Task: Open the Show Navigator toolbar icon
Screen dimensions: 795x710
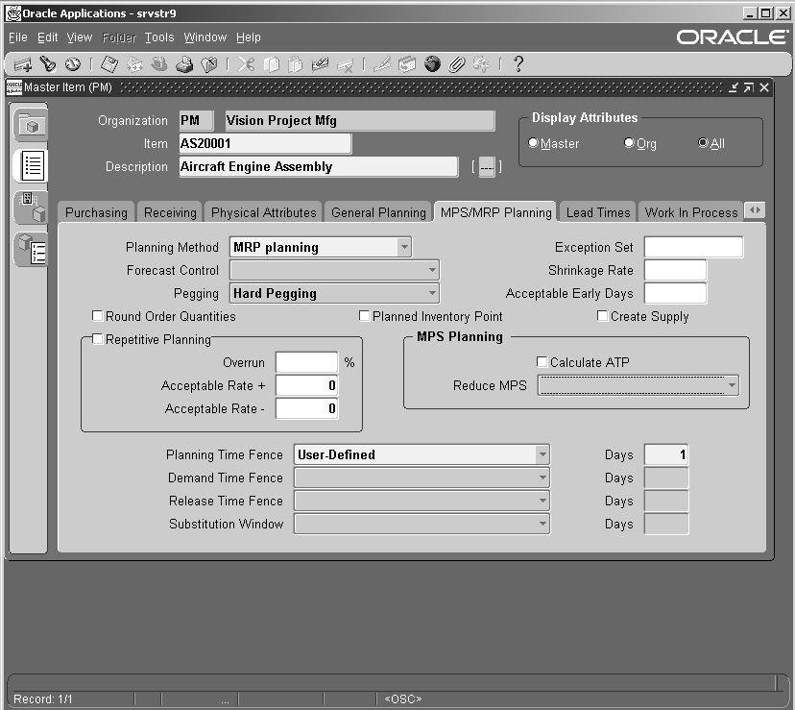Action: (73, 64)
